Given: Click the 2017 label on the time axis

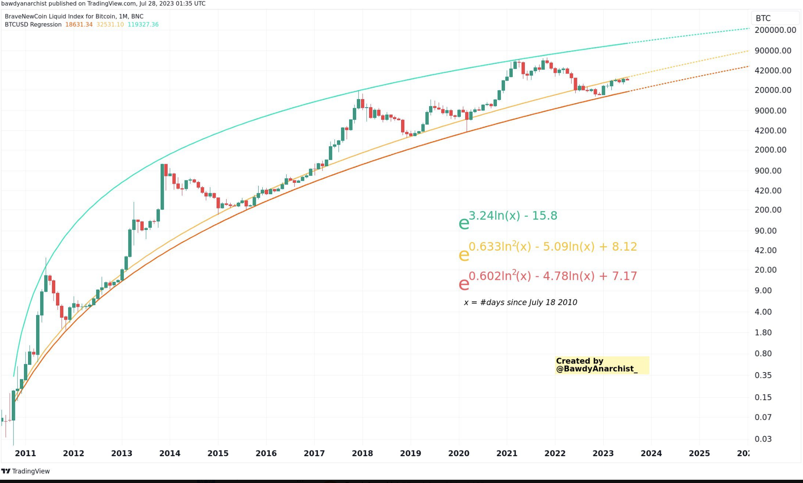Looking at the screenshot, I should pos(314,454).
